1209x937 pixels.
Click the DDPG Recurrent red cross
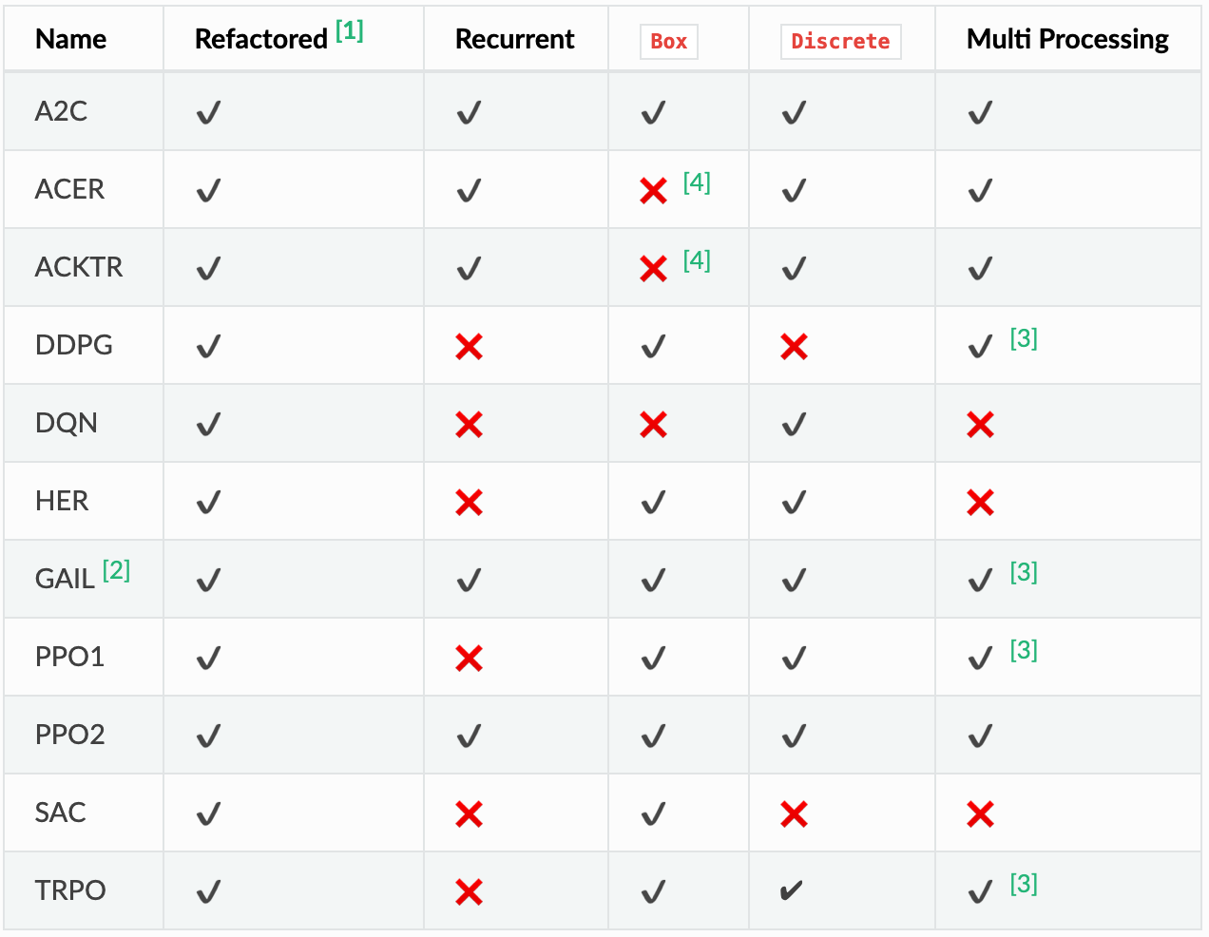pos(469,347)
